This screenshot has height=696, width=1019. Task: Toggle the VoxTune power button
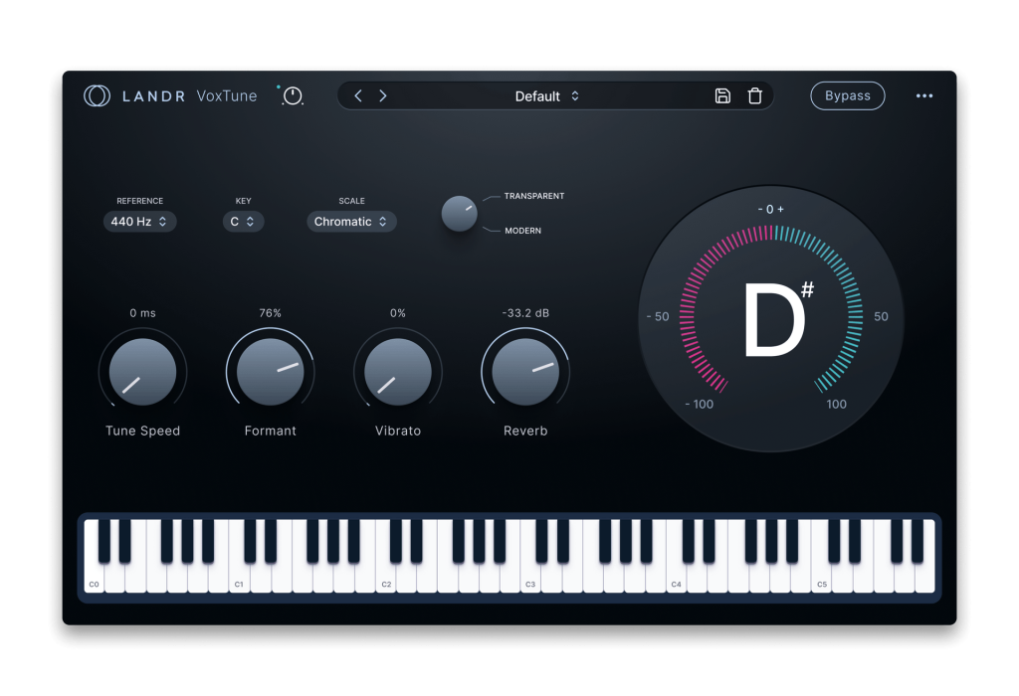[293, 96]
